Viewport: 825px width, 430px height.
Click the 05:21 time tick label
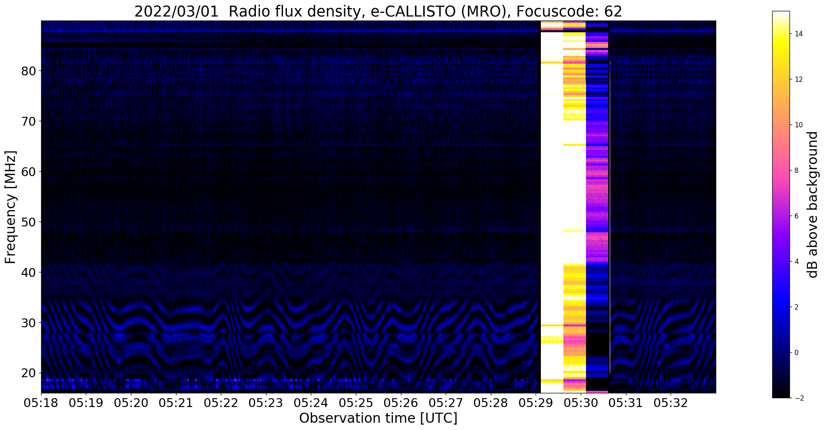coord(176,403)
